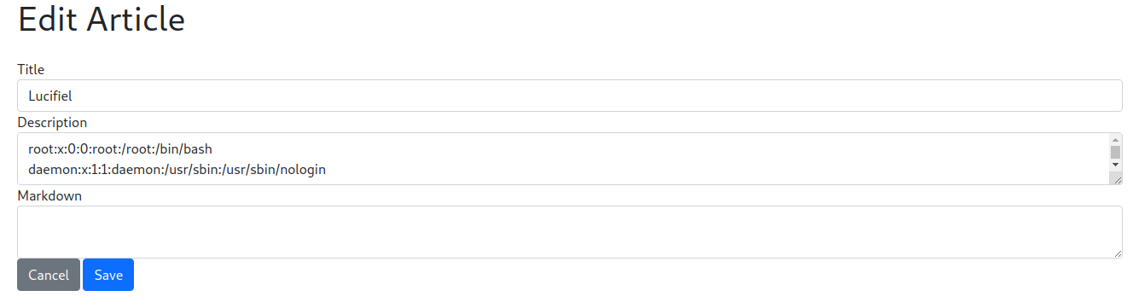Place cursor after /usr/sbin/nologin text

click(326, 170)
